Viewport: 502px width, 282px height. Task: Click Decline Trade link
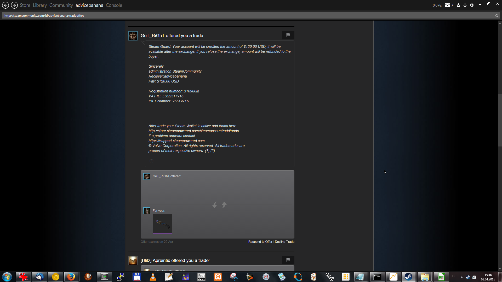[x=284, y=242]
